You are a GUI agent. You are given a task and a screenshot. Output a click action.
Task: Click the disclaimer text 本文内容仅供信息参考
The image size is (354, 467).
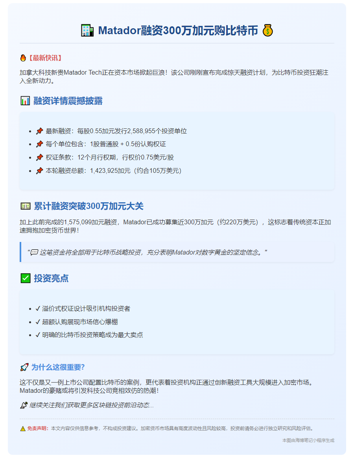click(182, 429)
